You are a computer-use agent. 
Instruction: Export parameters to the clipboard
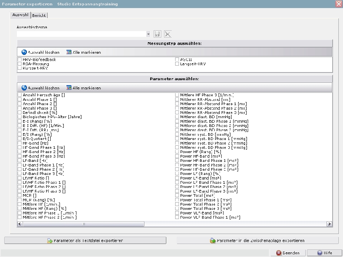(258, 241)
